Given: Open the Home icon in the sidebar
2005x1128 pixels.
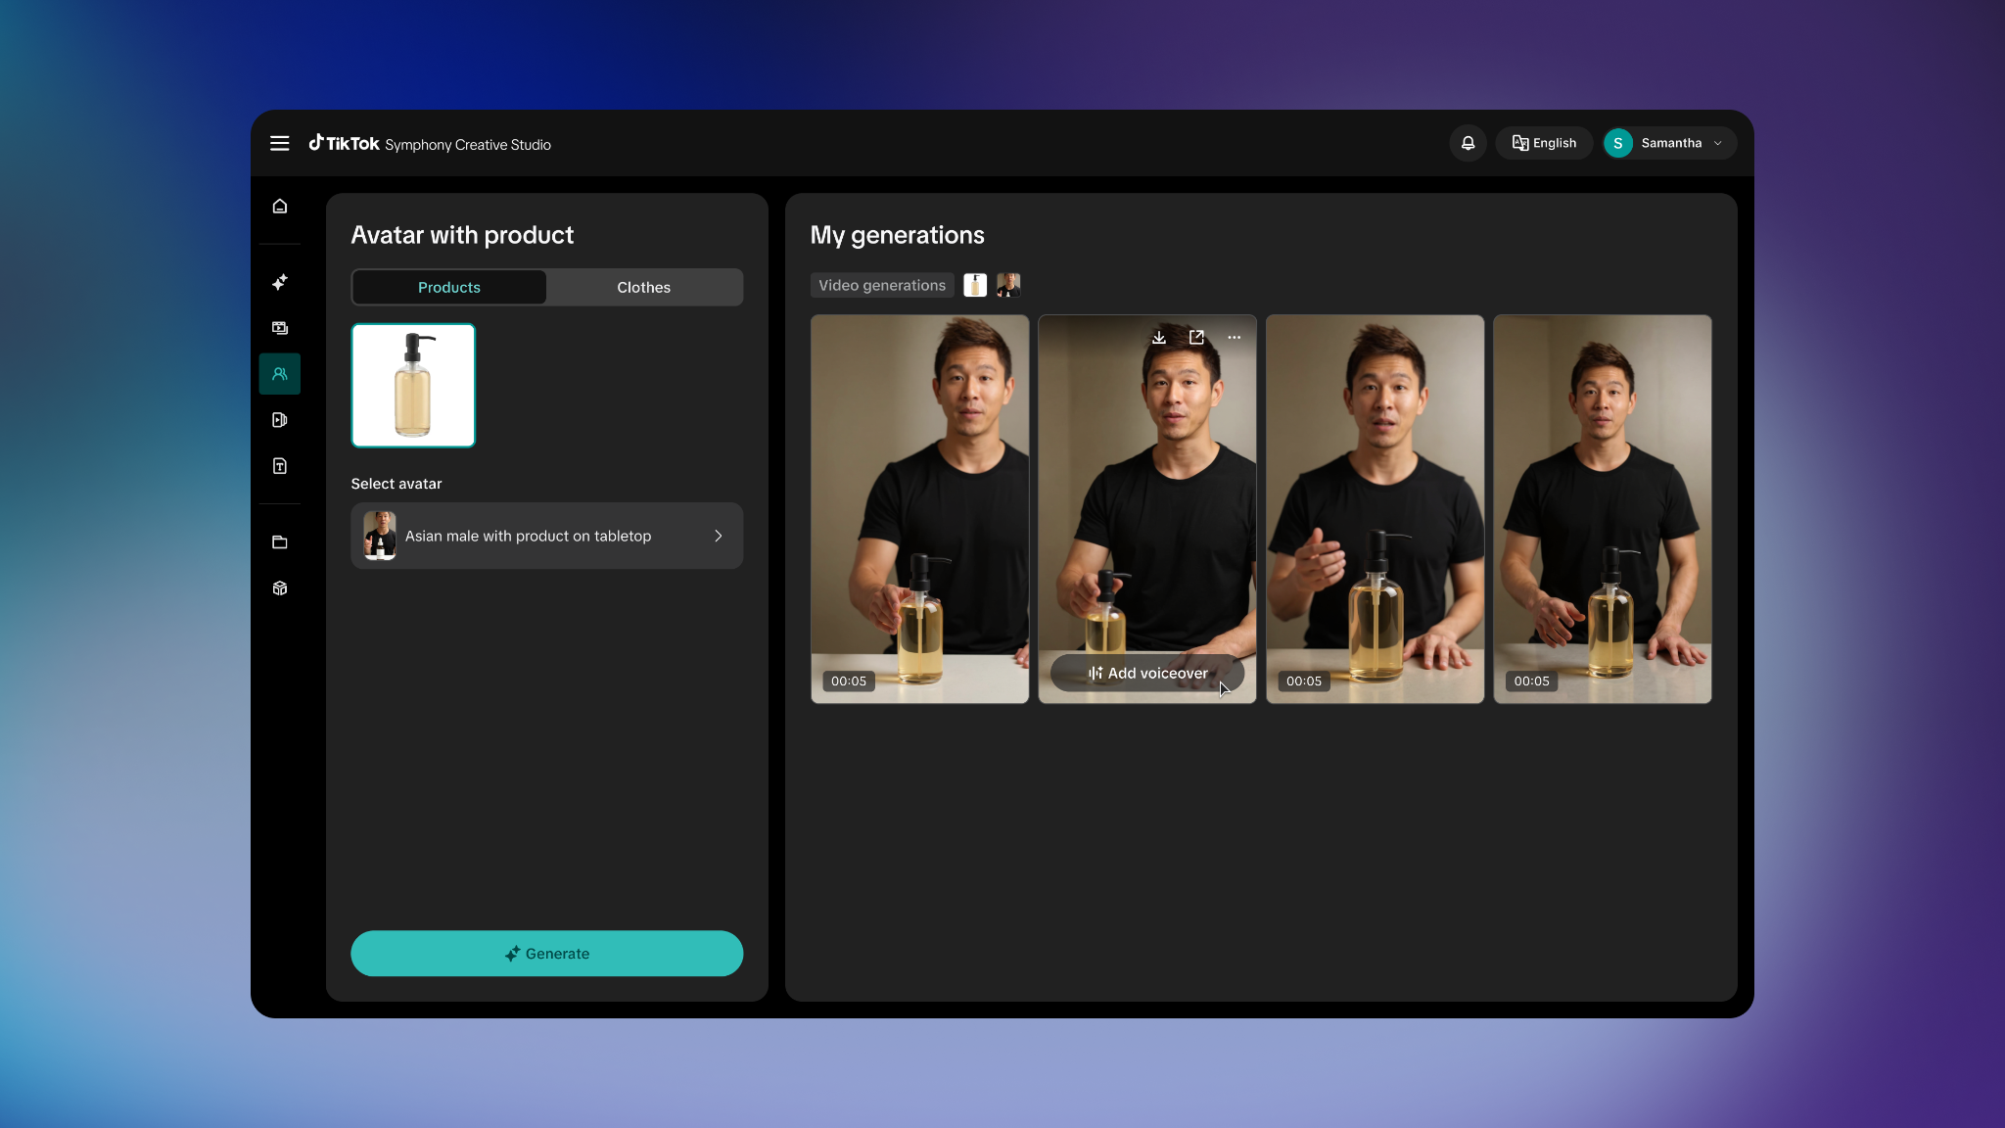Looking at the screenshot, I should (280, 206).
